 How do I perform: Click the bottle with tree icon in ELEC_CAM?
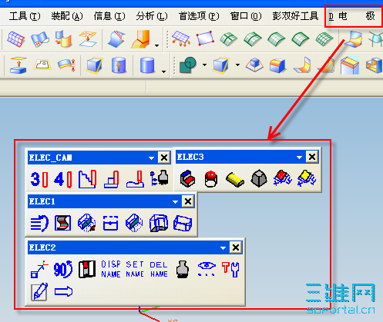[160, 178]
